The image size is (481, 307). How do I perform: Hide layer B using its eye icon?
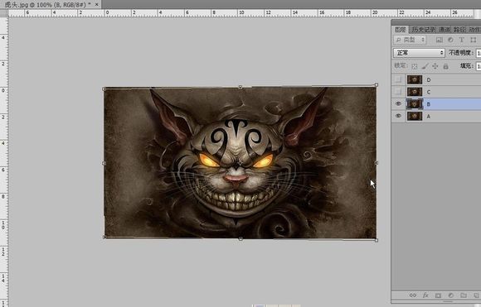[398, 104]
